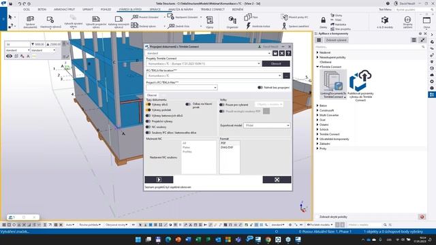Screen dimensions: 436x245
Task: Click the Obnovit button
Action: point(276,63)
